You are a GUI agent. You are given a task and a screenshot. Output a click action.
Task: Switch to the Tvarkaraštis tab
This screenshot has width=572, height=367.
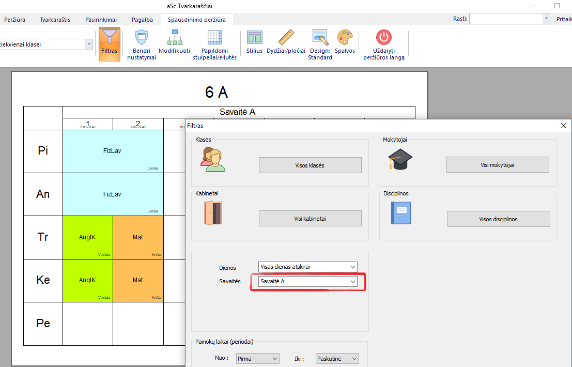coord(55,20)
